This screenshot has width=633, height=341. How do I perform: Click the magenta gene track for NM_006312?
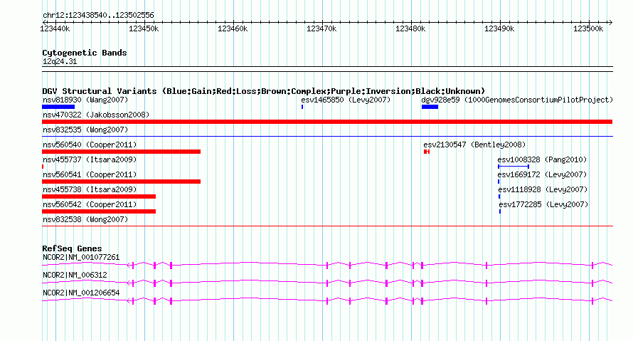327,283
